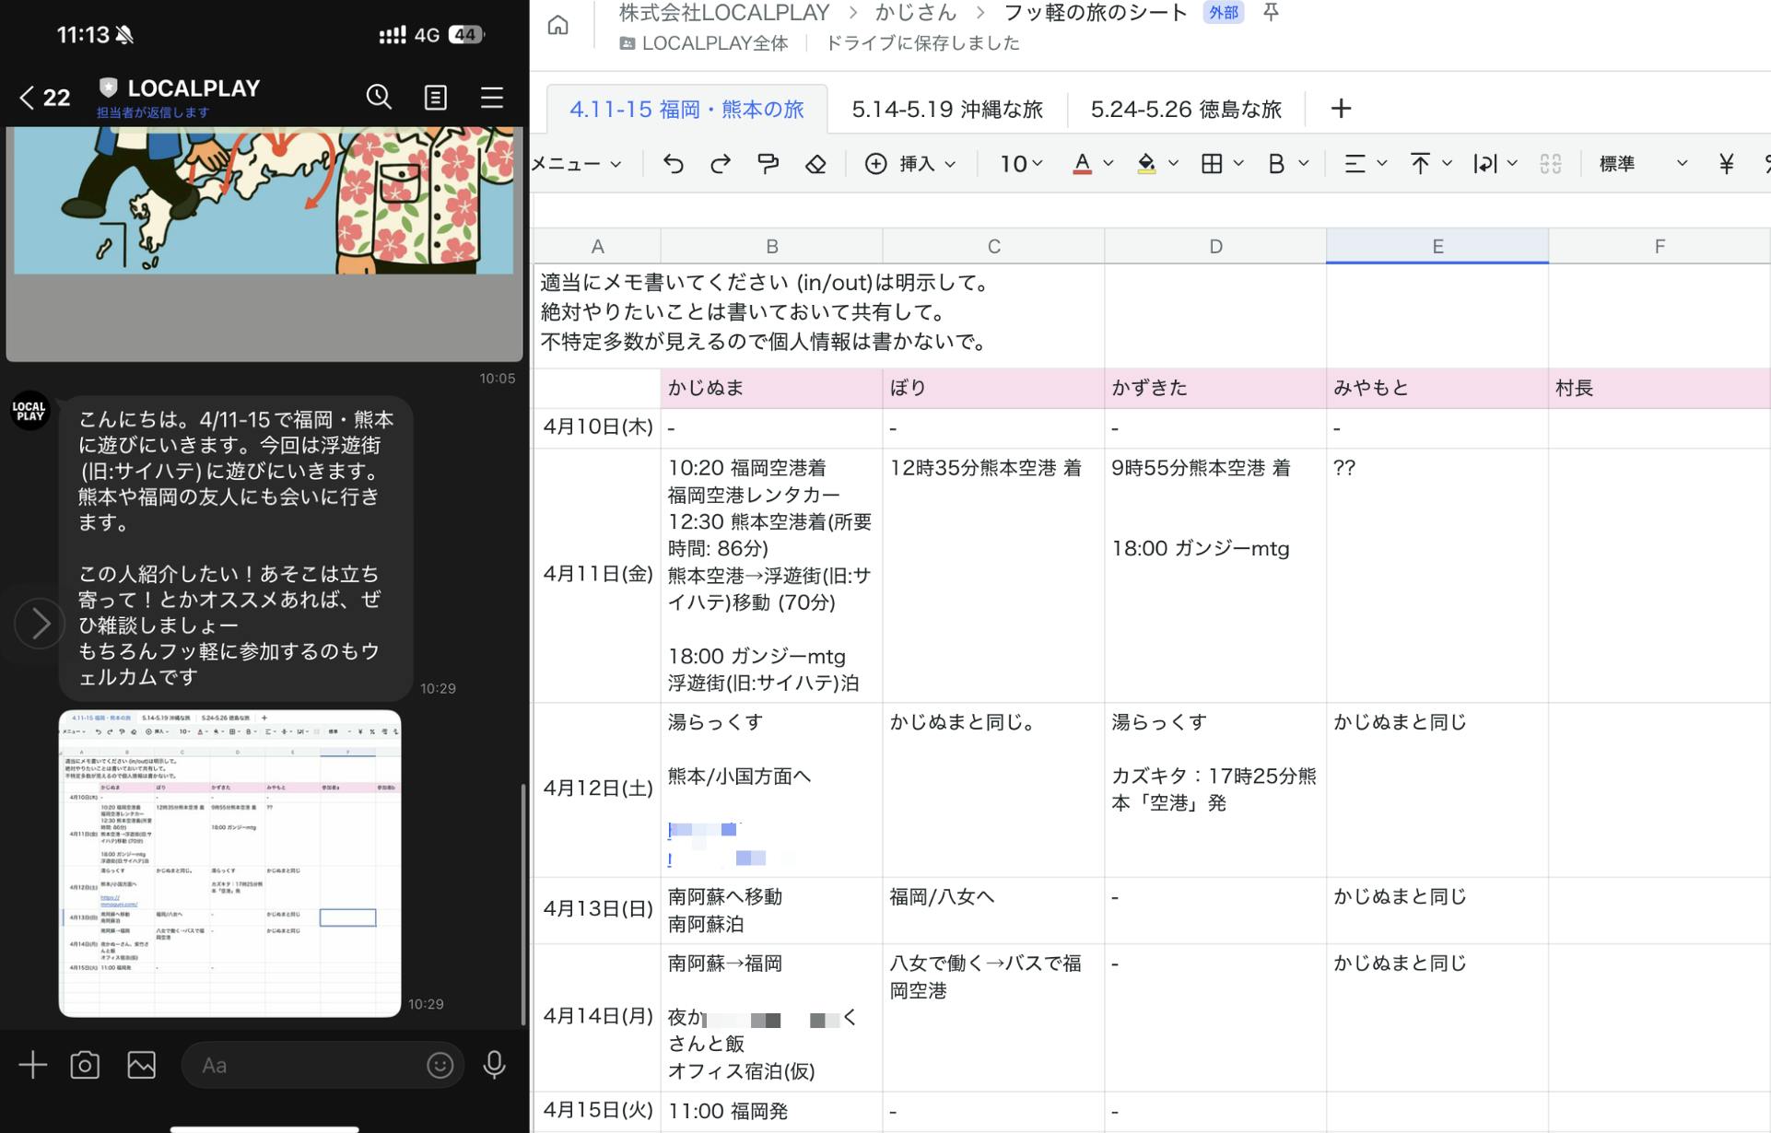Click the undo arrow in spreadsheet toolbar
The image size is (1771, 1133).
pyautogui.click(x=674, y=164)
